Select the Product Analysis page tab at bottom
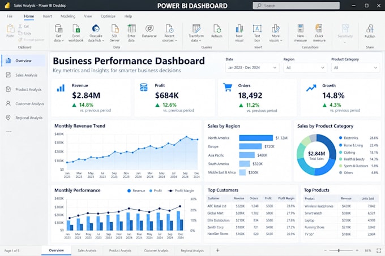 pos(120,250)
